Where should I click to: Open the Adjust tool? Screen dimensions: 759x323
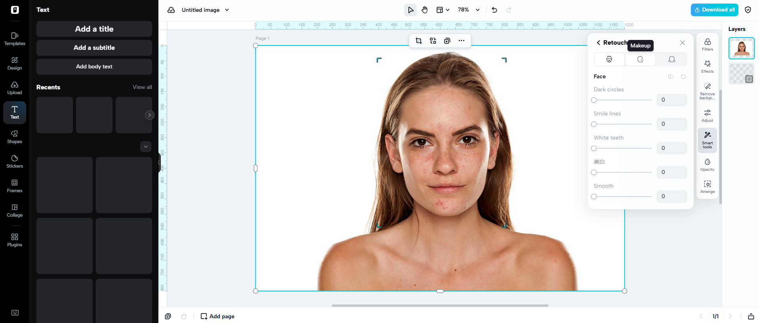point(708,115)
